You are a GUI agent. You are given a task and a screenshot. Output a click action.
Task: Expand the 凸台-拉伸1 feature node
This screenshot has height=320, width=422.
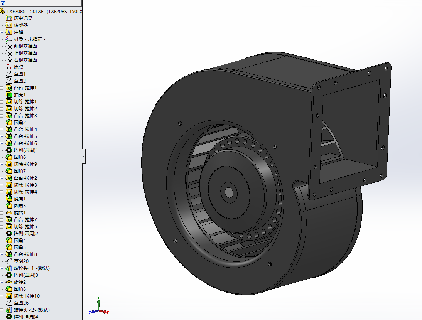click(2, 88)
